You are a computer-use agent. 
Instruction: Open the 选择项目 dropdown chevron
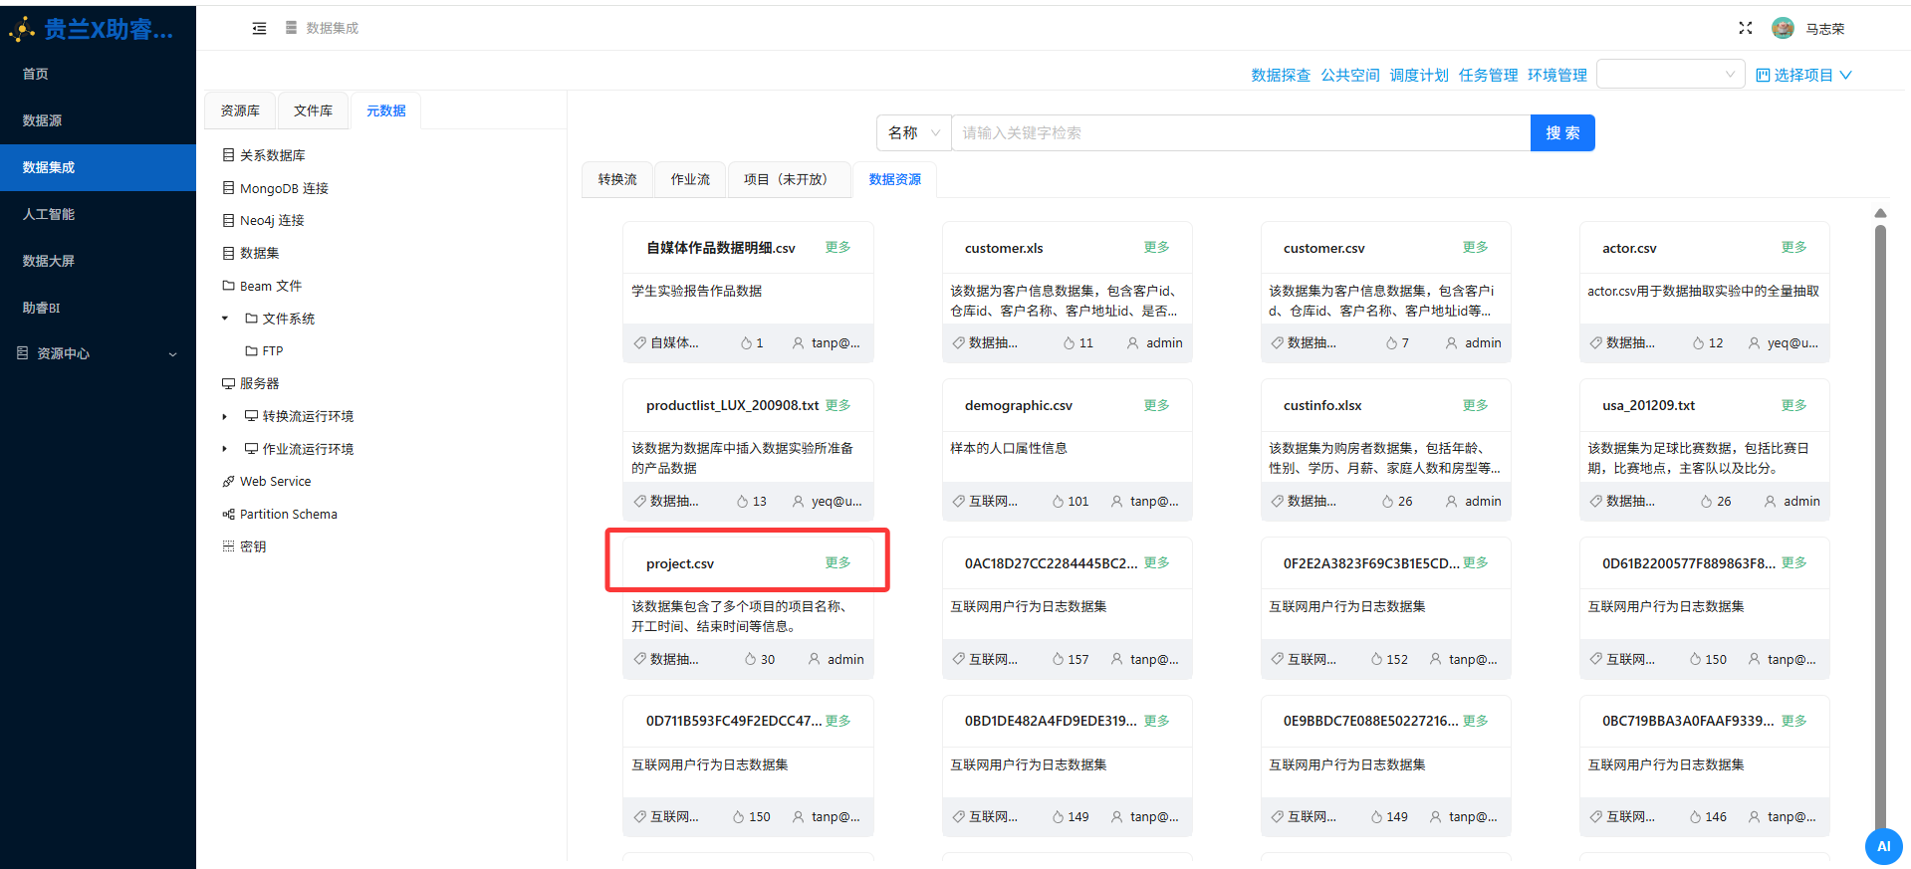pos(1845,76)
